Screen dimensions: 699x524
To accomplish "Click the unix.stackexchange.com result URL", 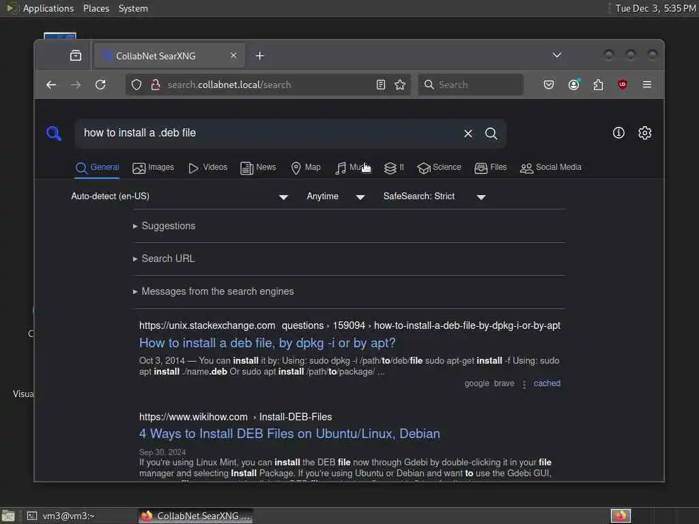I will pos(349,325).
